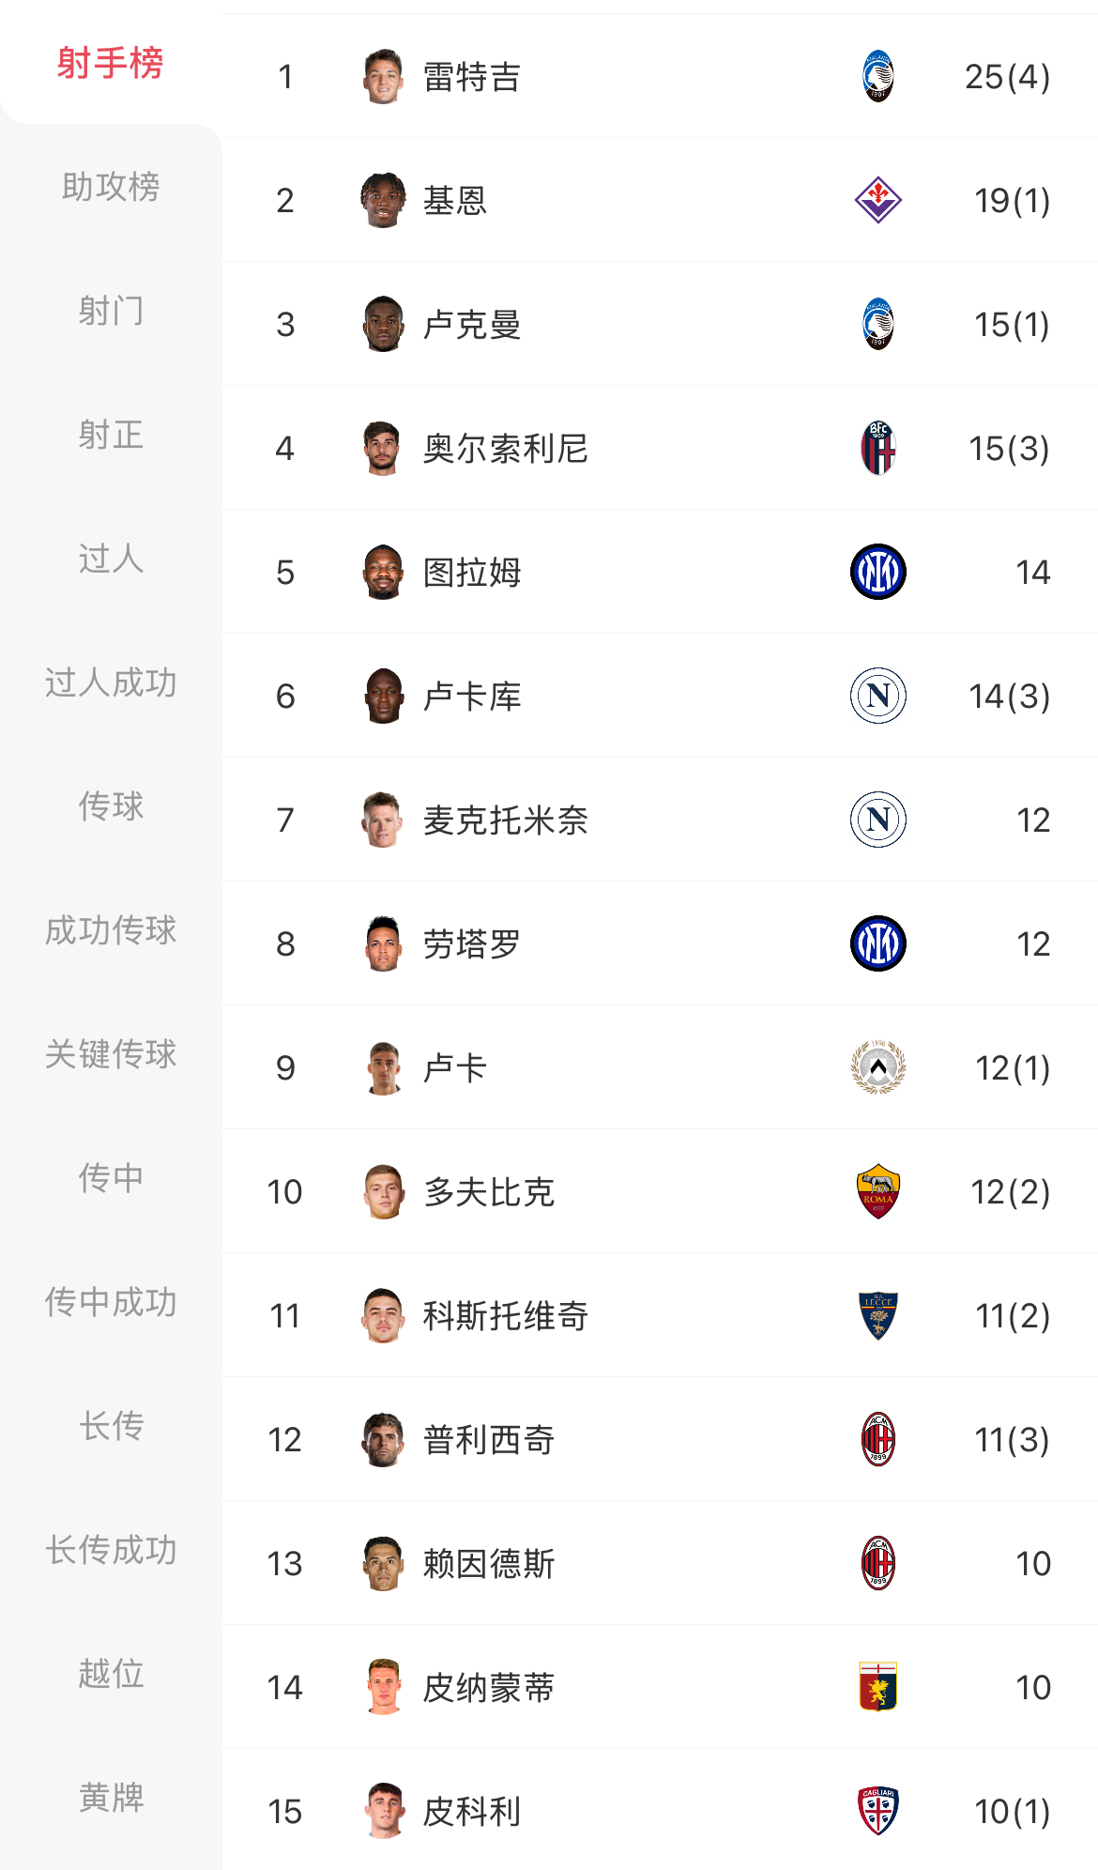The width and height of the screenshot is (1098, 1870).
Task: Click Inter Milan logo beside 图拉姆
Action: (x=877, y=572)
